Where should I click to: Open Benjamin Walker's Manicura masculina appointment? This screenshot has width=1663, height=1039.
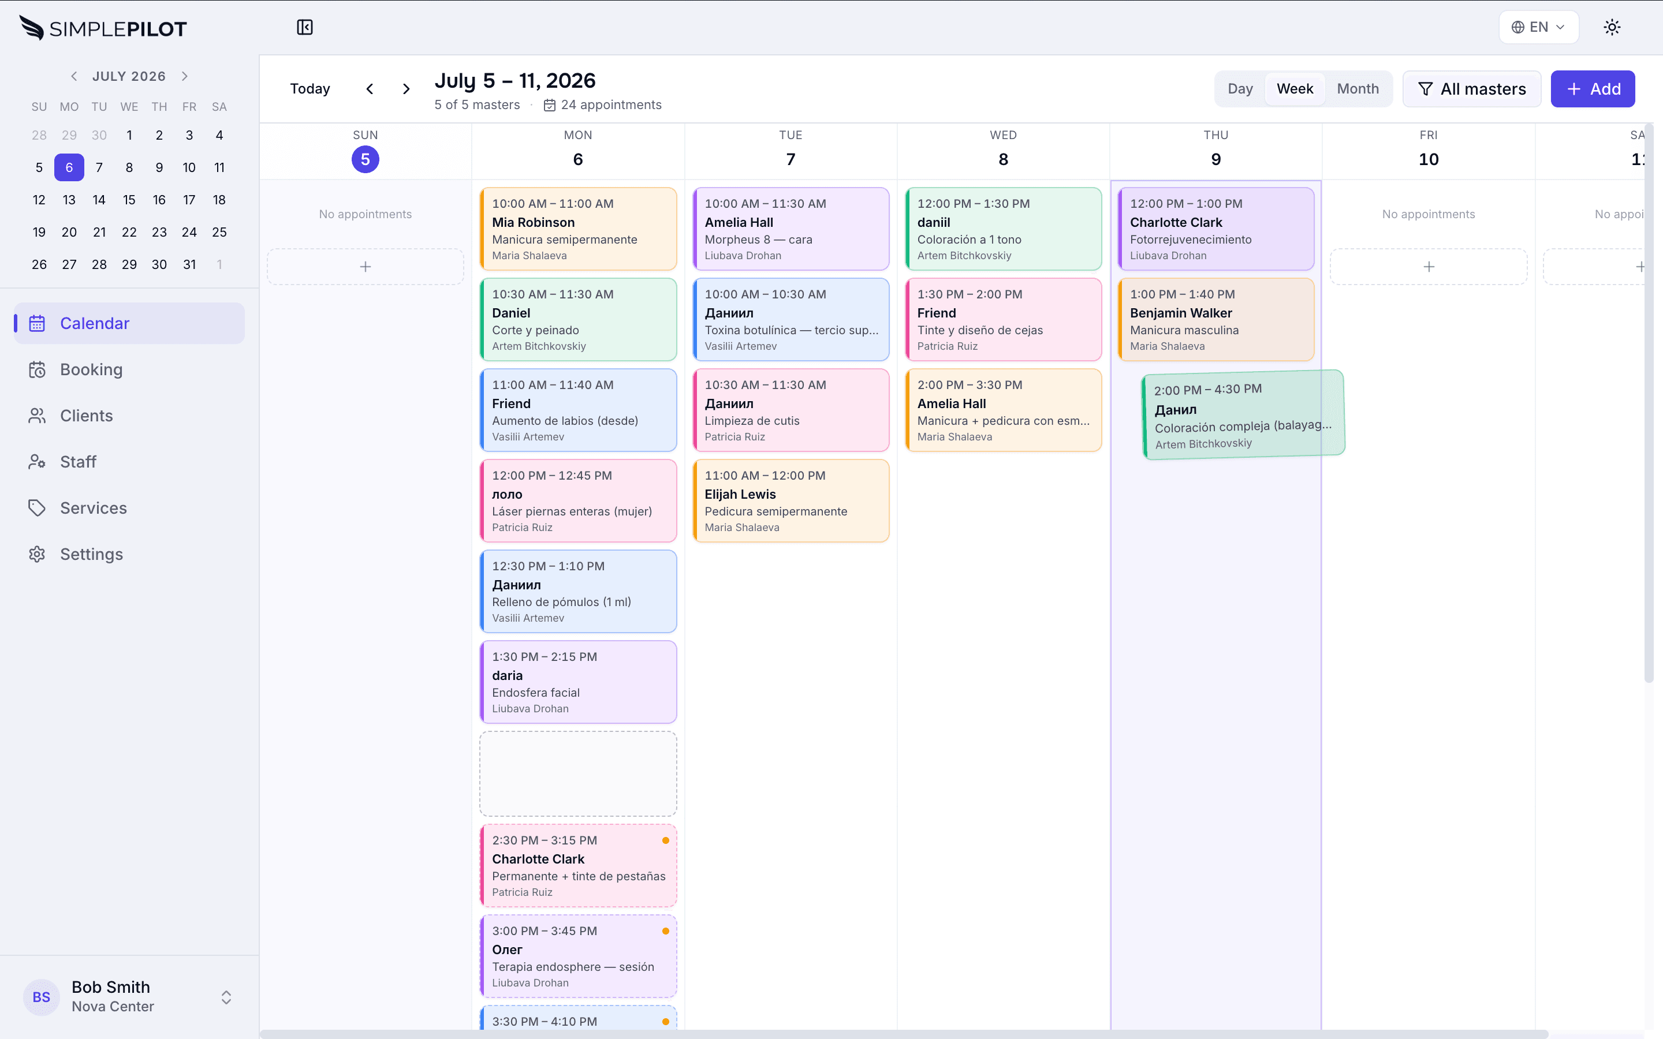1216,320
